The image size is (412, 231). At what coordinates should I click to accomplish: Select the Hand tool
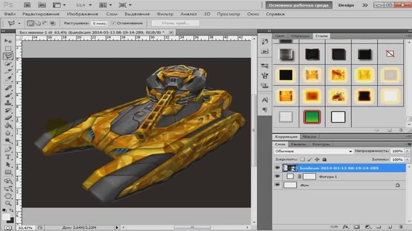point(8,196)
